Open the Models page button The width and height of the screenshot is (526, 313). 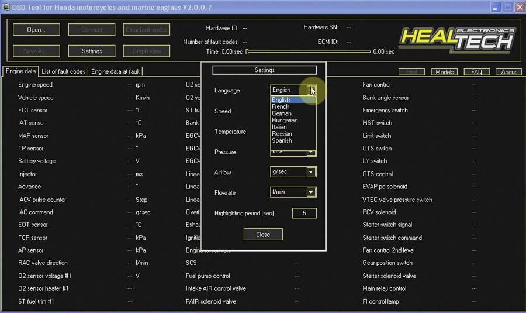tap(445, 72)
